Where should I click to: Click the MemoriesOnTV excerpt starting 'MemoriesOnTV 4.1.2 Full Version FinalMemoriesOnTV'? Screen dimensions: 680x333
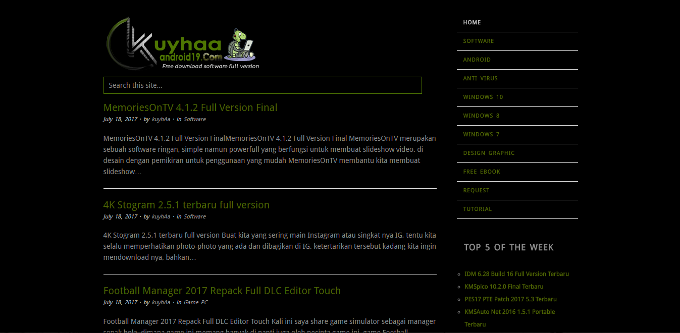(x=270, y=155)
